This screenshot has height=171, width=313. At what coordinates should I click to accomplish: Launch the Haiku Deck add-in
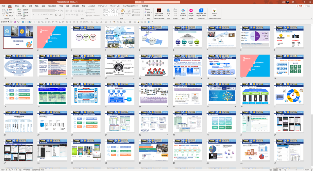214,12
